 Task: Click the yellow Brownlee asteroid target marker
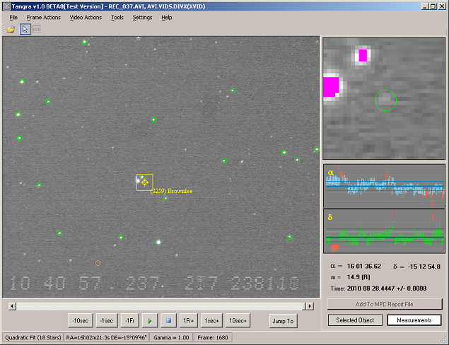(x=145, y=182)
